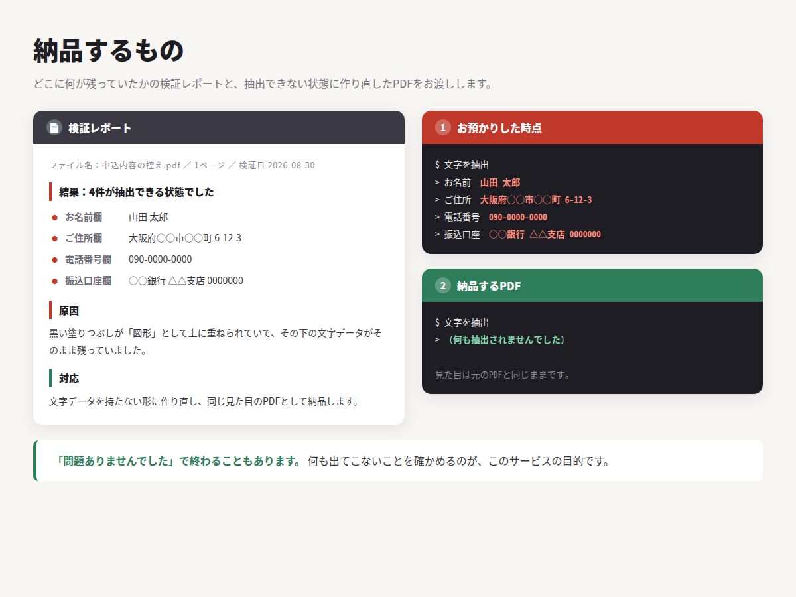
Task: Click the terminal line with ご住所
Action: click(x=513, y=200)
